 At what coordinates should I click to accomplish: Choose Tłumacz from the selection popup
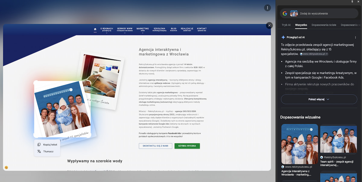point(47,151)
